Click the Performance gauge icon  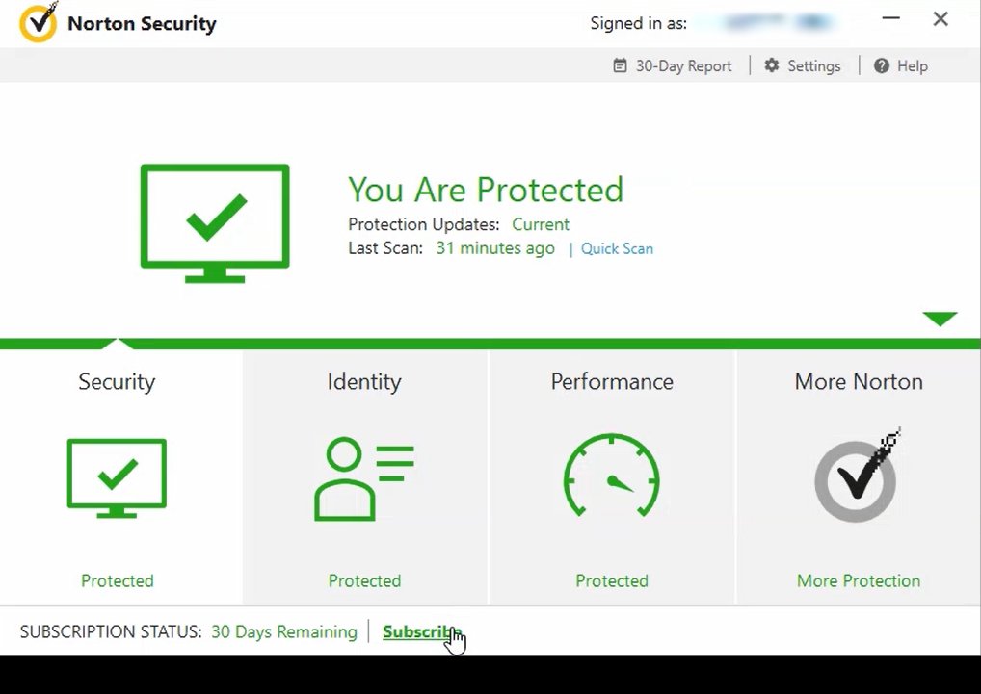(611, 476)
